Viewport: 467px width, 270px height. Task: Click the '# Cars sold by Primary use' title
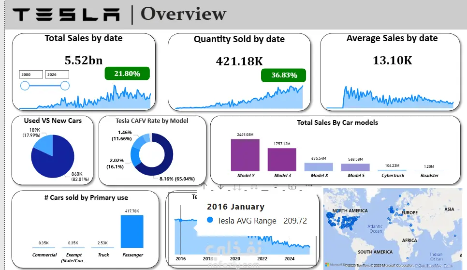pos(86,197)
